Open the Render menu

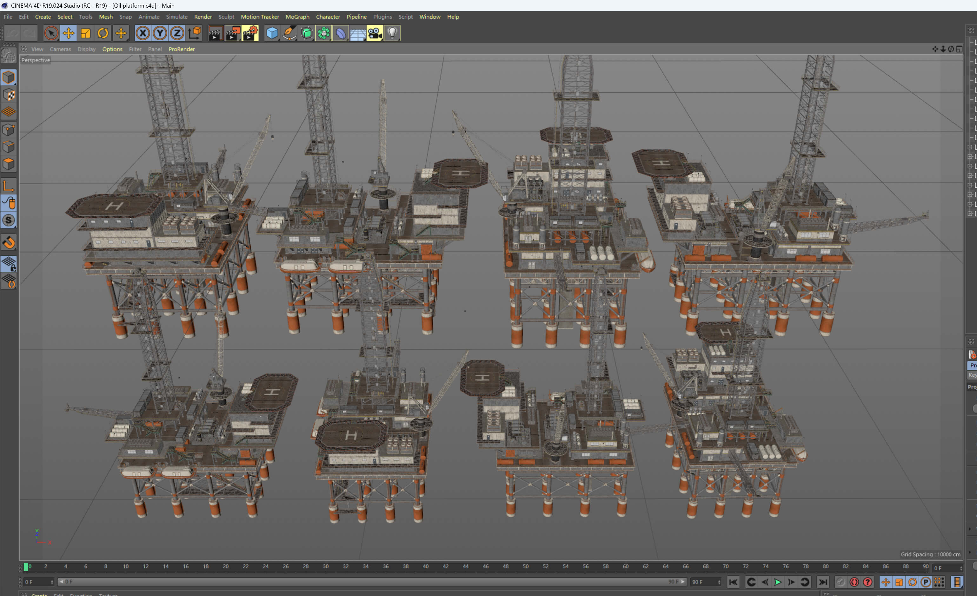point(203,17)
